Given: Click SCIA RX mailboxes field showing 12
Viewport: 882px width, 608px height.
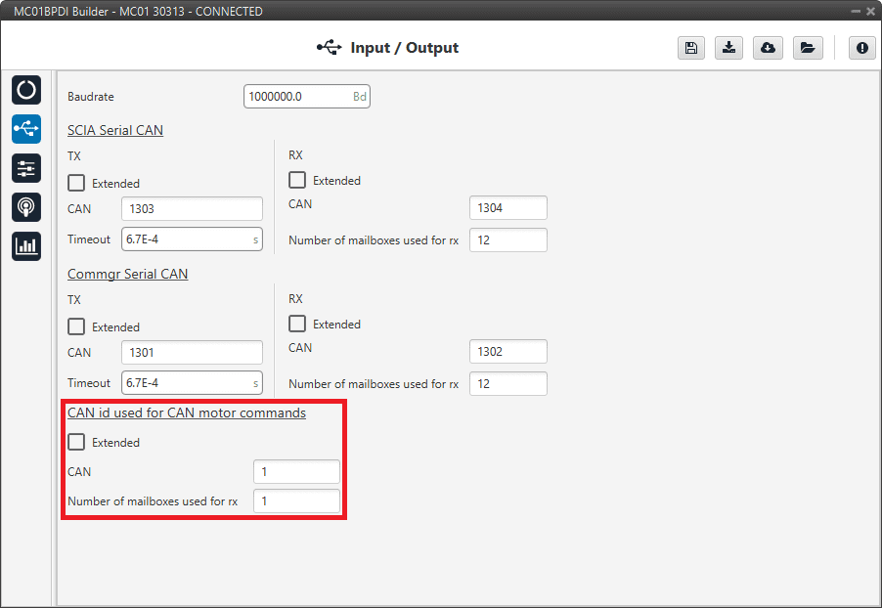Looking at the screenshot, I should [x=507, y=240].
